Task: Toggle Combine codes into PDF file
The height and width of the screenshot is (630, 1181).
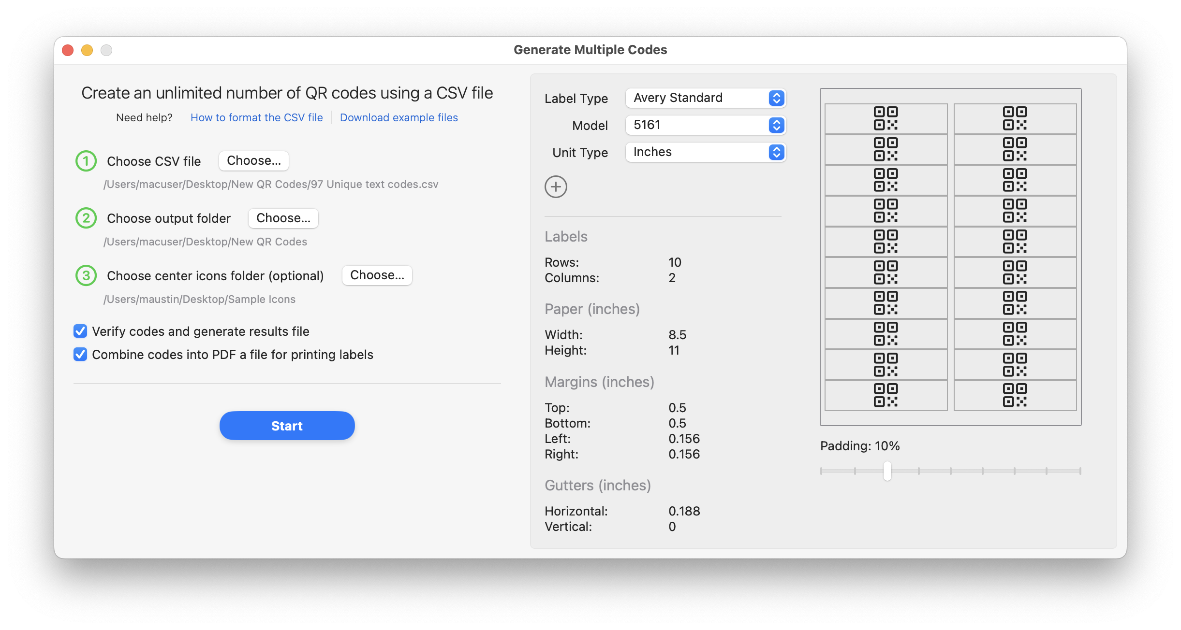Action: tap(80, 355)
